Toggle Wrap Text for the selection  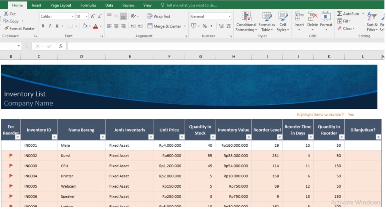[159, 16]
